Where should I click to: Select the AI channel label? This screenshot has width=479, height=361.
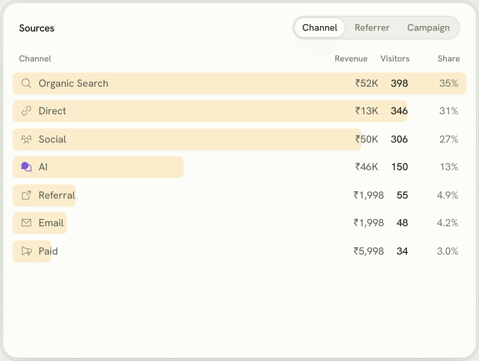pyautogui.click(x=43, y=167)
